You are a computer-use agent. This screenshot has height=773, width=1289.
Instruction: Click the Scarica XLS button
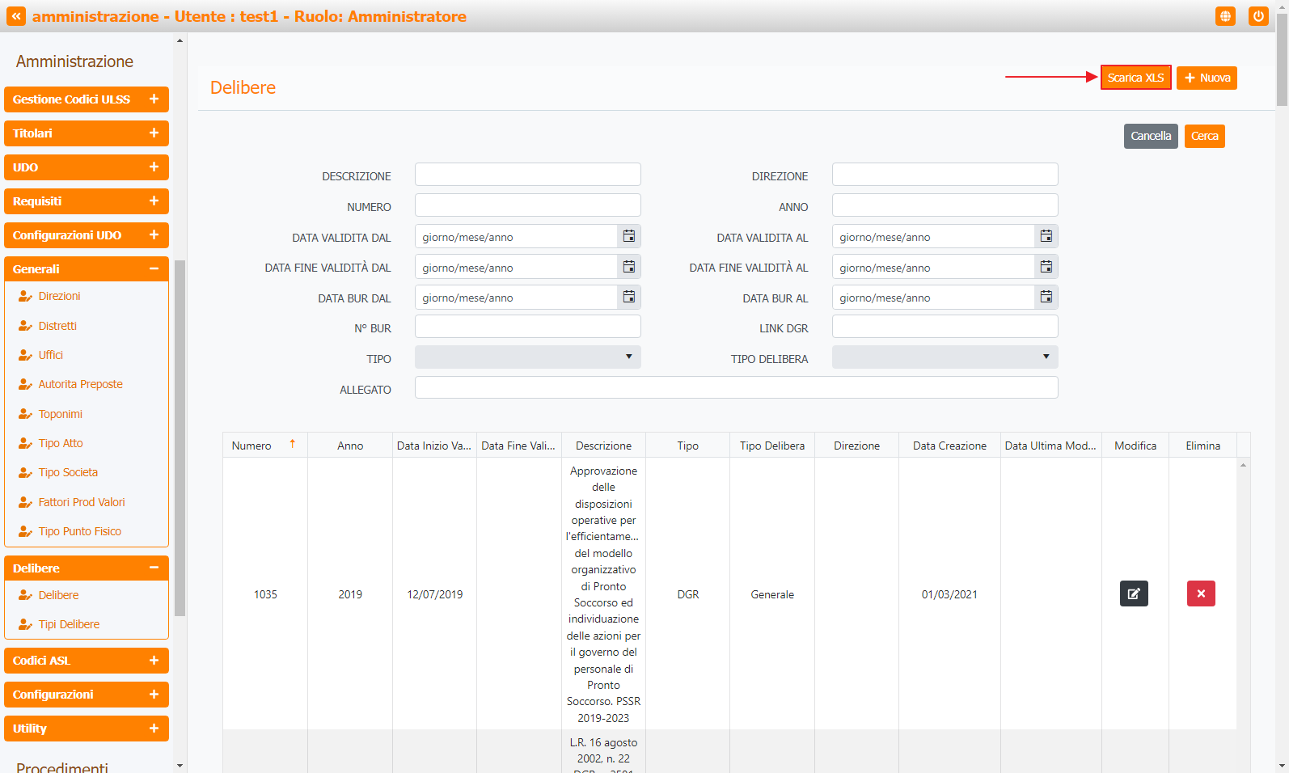point(1135,78)
